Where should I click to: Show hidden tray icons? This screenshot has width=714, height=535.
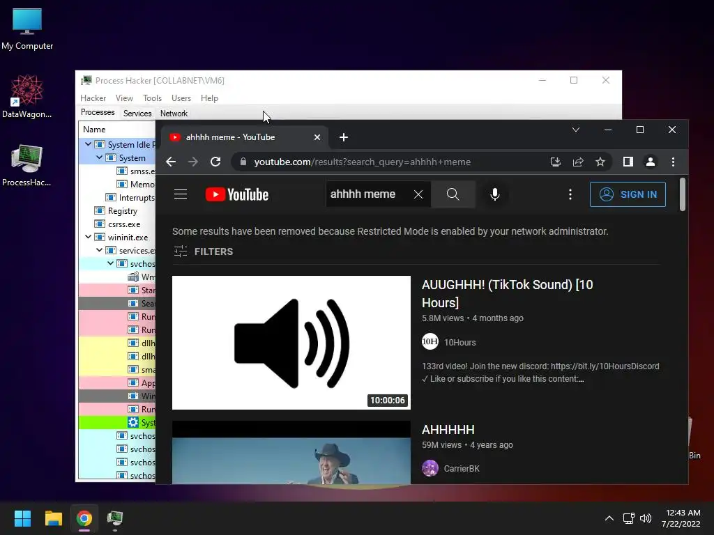point(609,518)
